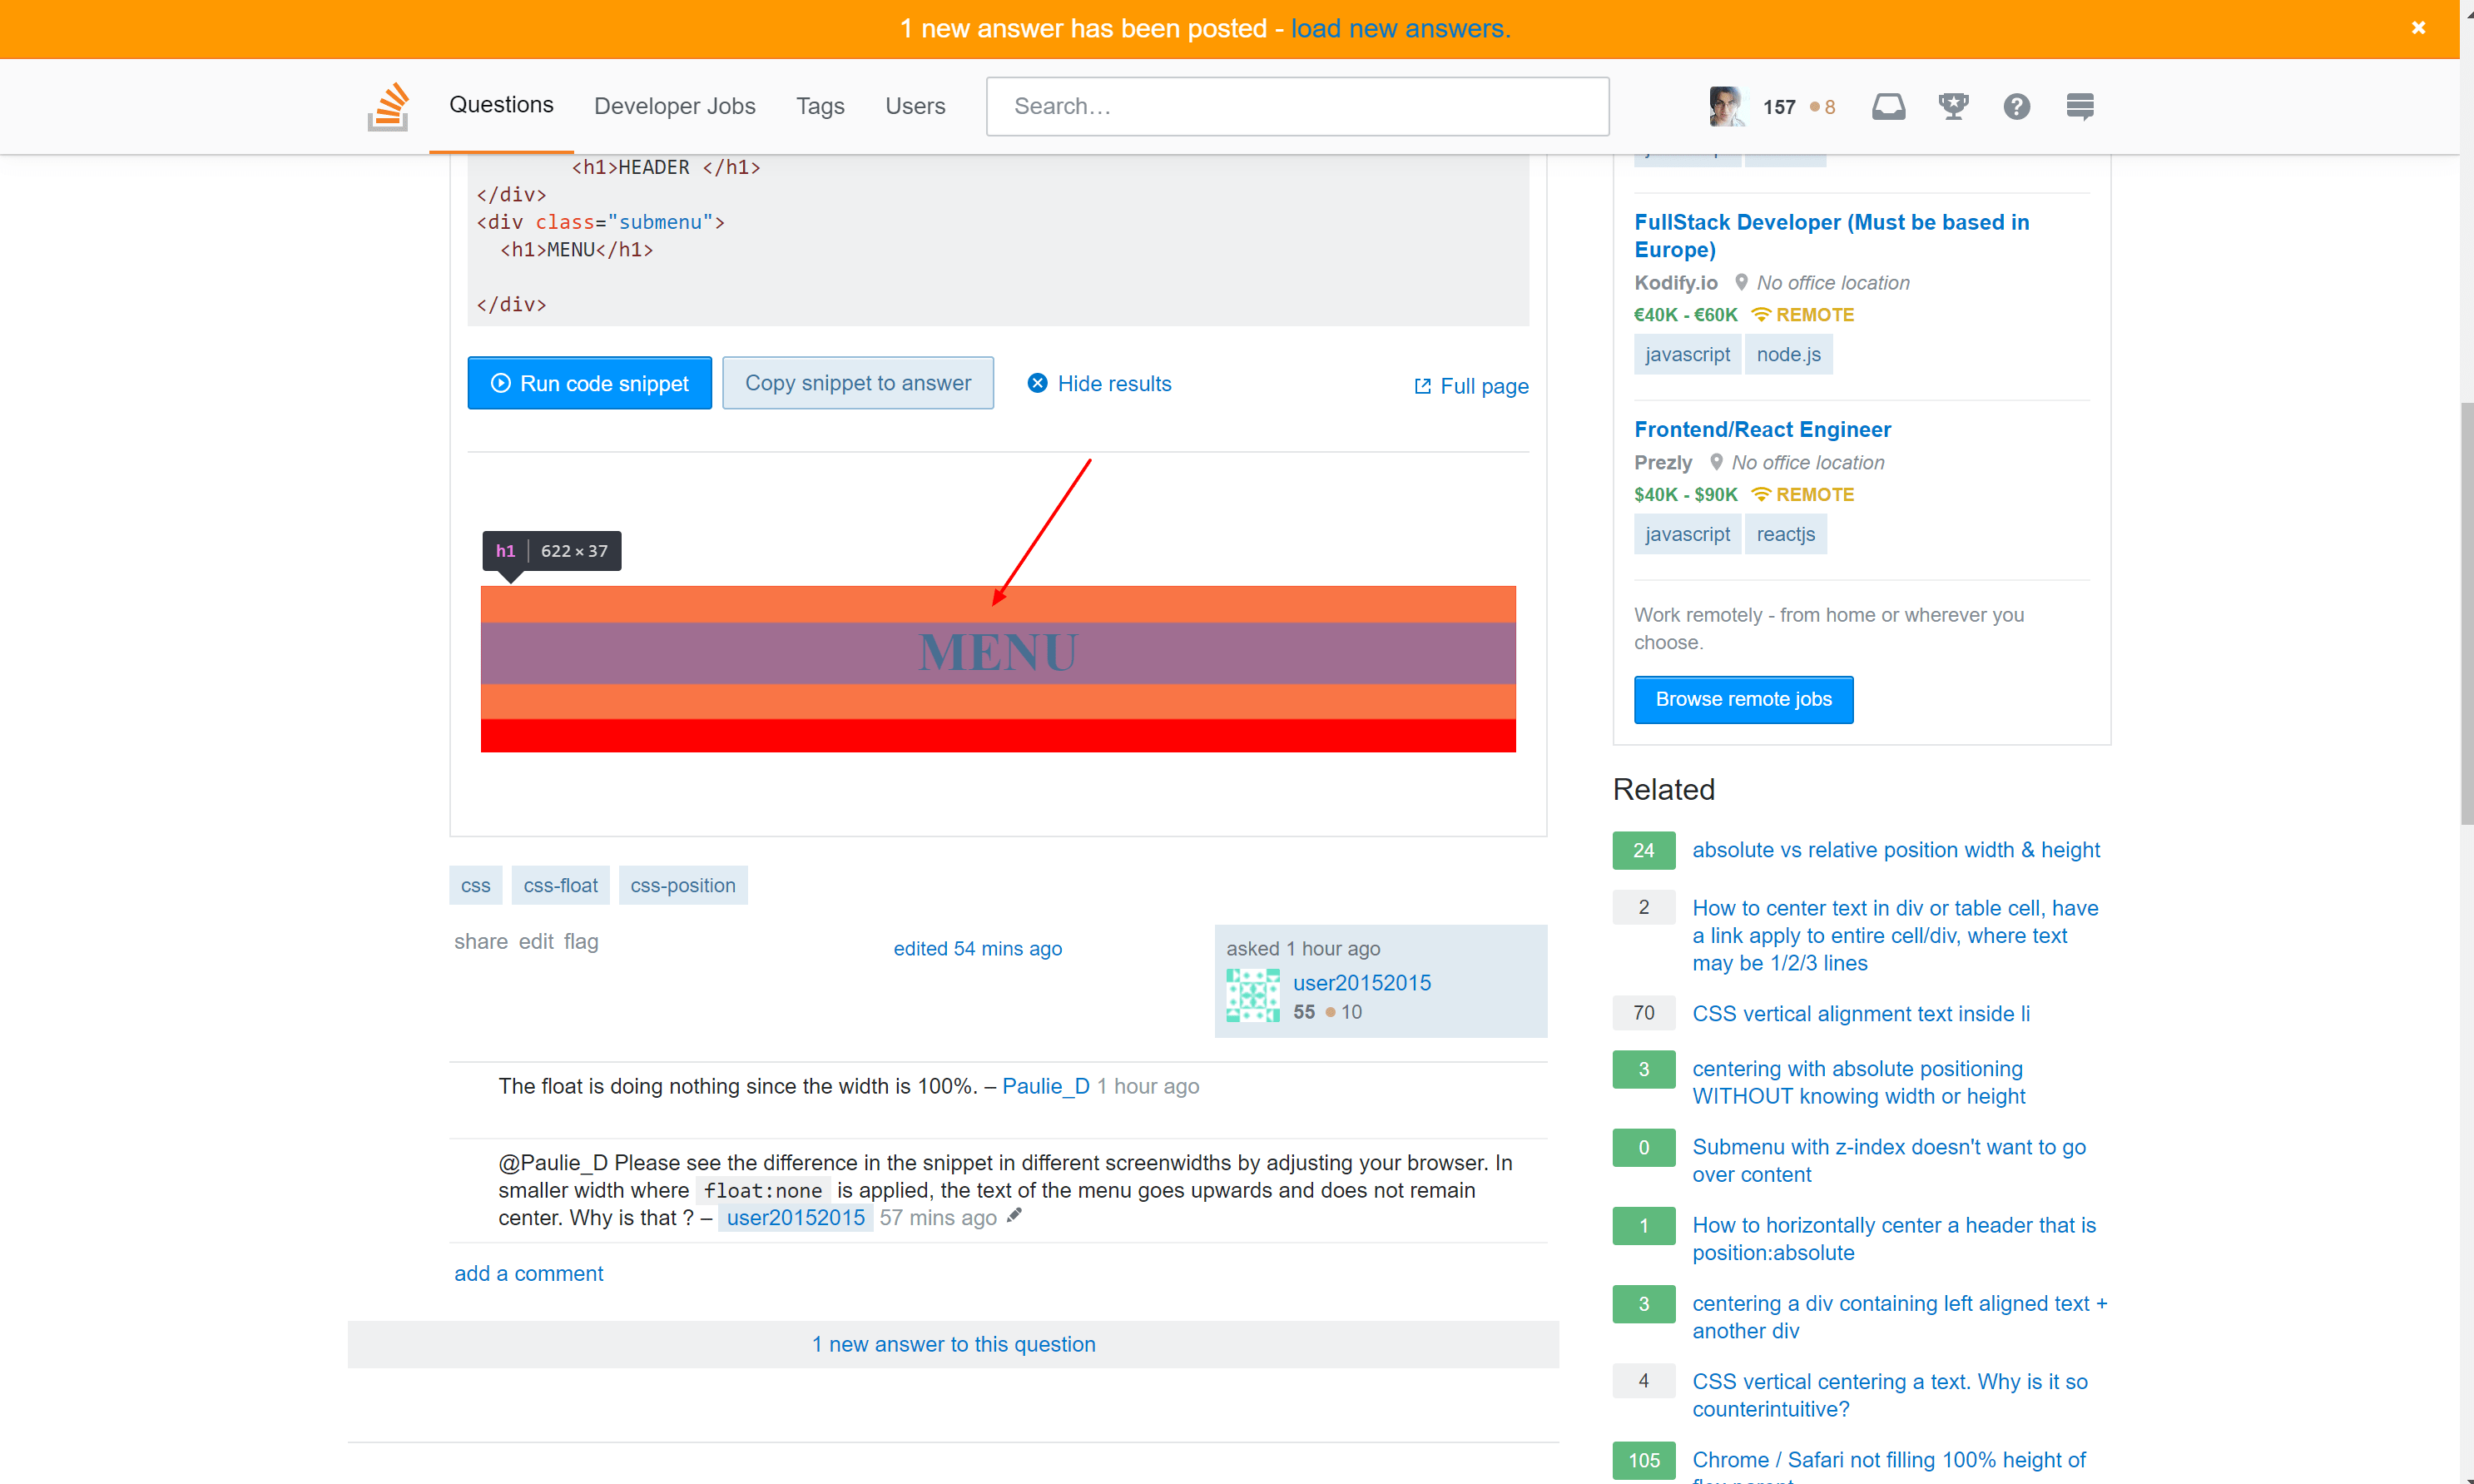Open the help menu question-mark icon

pyautogui.click(x=2017, y=106)
